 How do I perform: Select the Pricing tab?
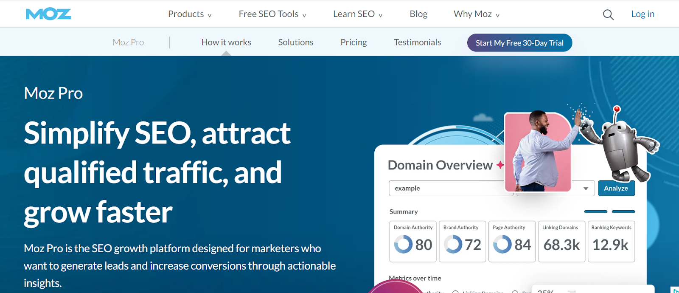point(354,42)
